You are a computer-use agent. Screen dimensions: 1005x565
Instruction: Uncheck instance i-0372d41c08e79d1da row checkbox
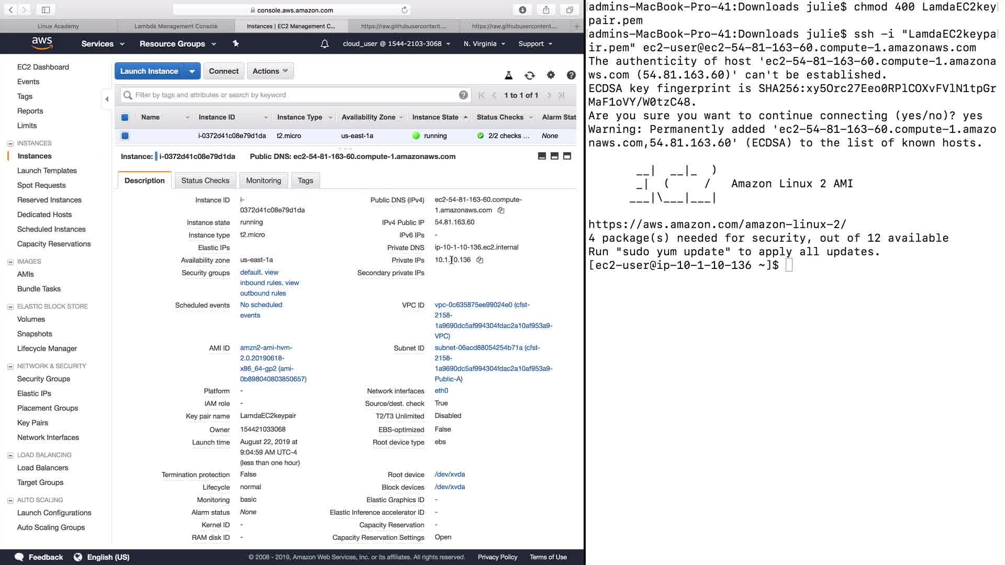[x=125, y=136]
